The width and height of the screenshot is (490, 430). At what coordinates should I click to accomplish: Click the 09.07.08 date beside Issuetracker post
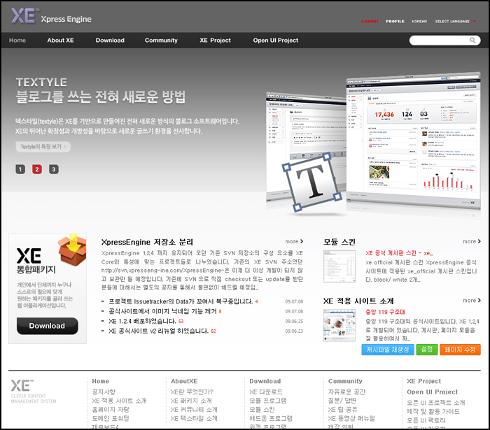[x=294, y=301]
